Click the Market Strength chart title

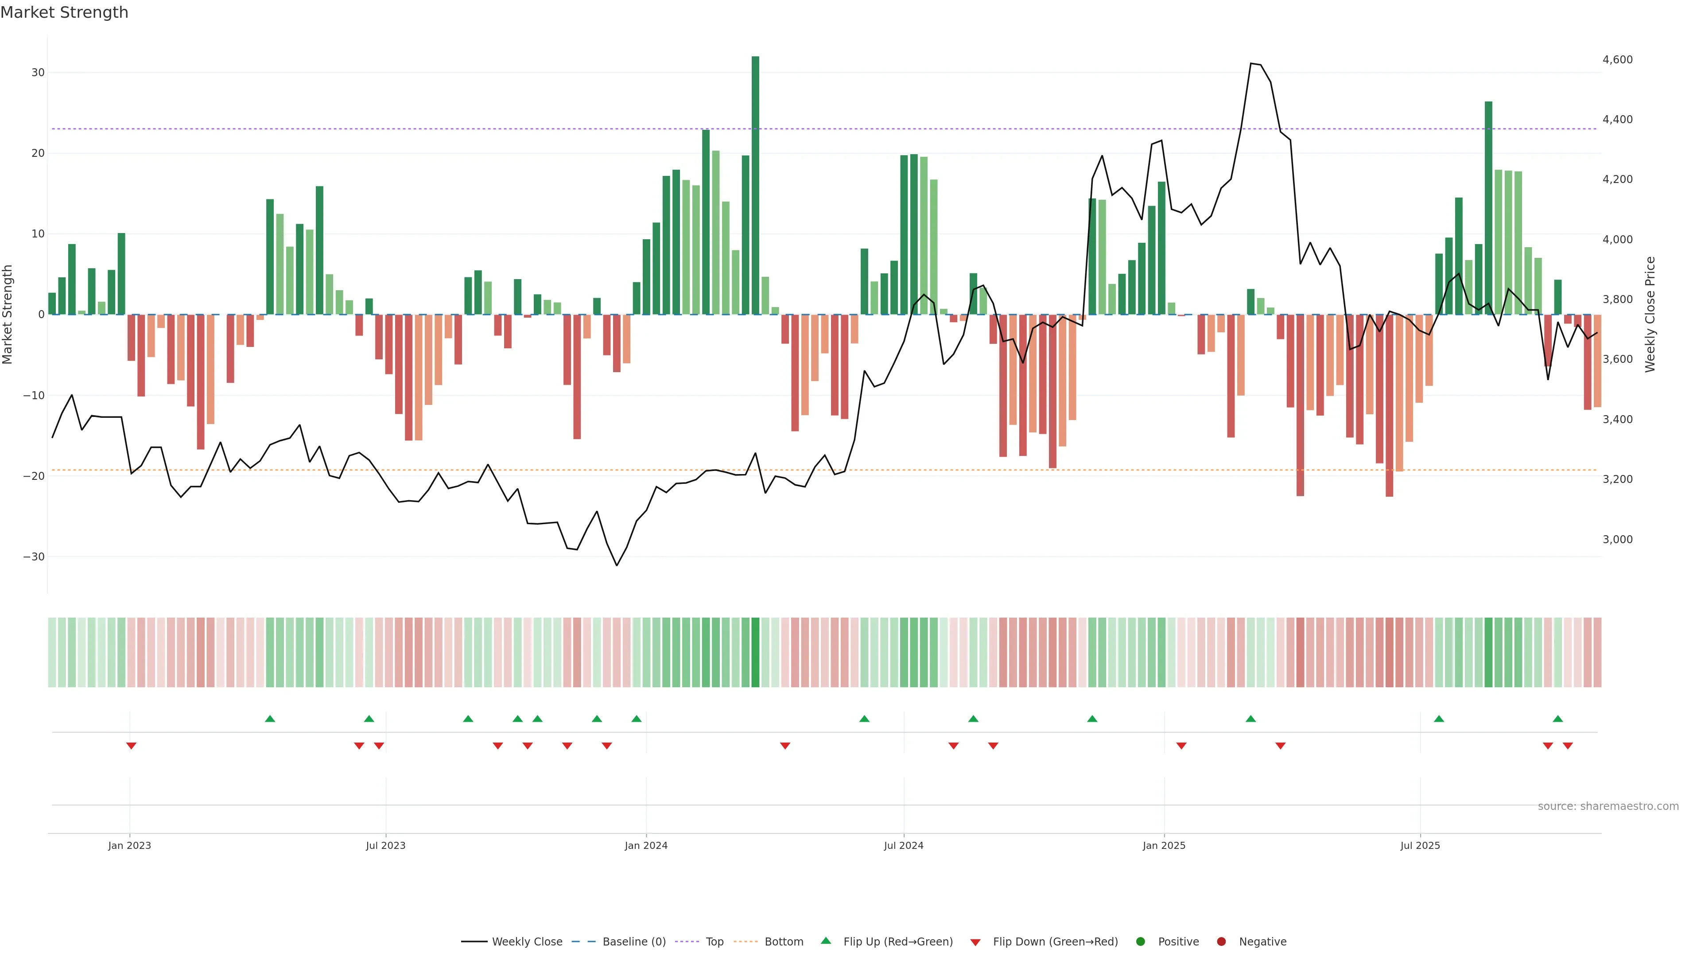64,12
